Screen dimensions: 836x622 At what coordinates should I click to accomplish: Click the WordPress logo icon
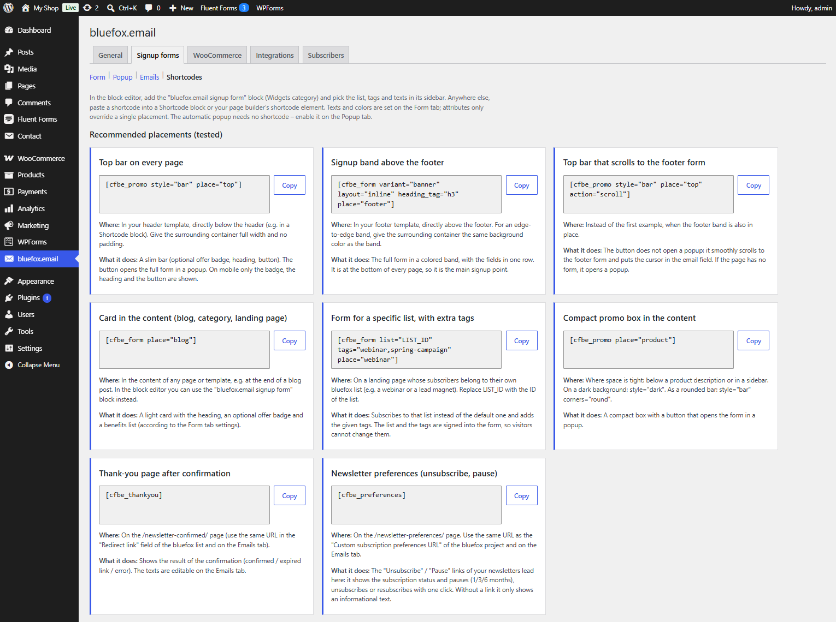(8, 8)
